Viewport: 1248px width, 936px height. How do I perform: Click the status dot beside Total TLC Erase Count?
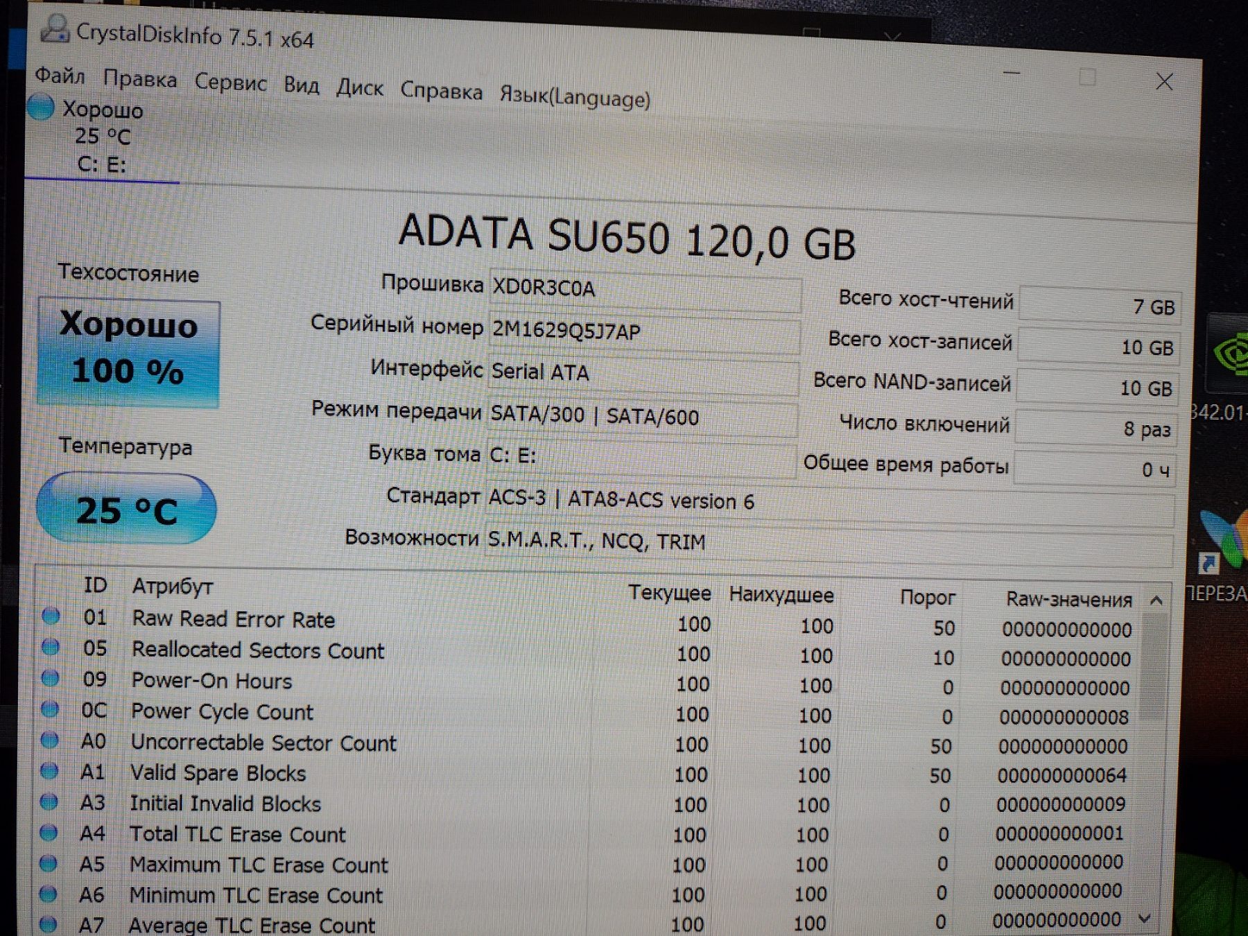pyautogui.click(x=49, y=833)
